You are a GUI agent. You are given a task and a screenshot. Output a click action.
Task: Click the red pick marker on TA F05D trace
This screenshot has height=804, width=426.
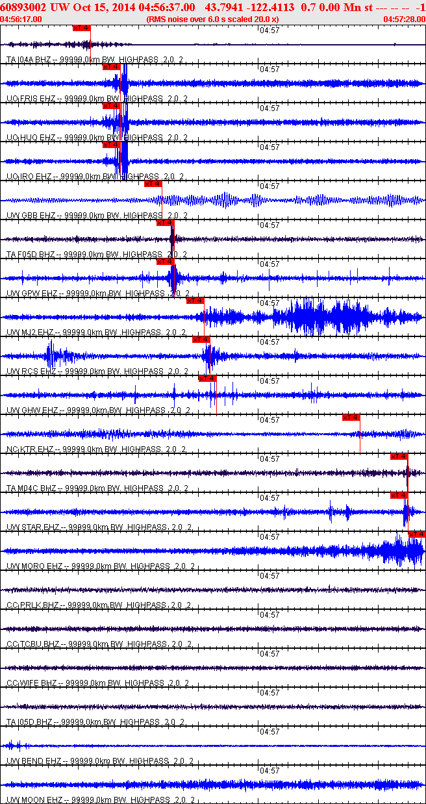[166, 223]
